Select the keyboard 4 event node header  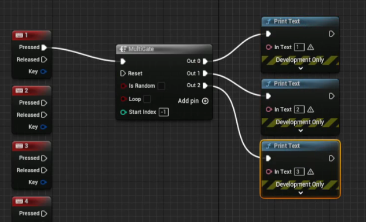(x=31, y=201)
